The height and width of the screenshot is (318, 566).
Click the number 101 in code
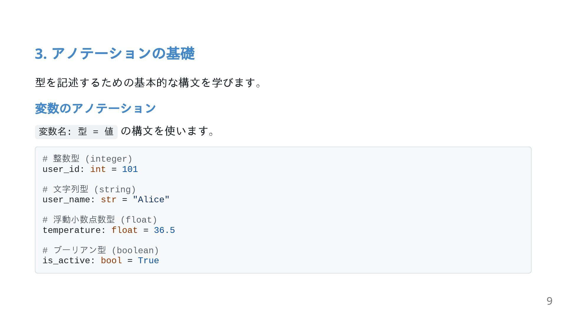point(130,169)
